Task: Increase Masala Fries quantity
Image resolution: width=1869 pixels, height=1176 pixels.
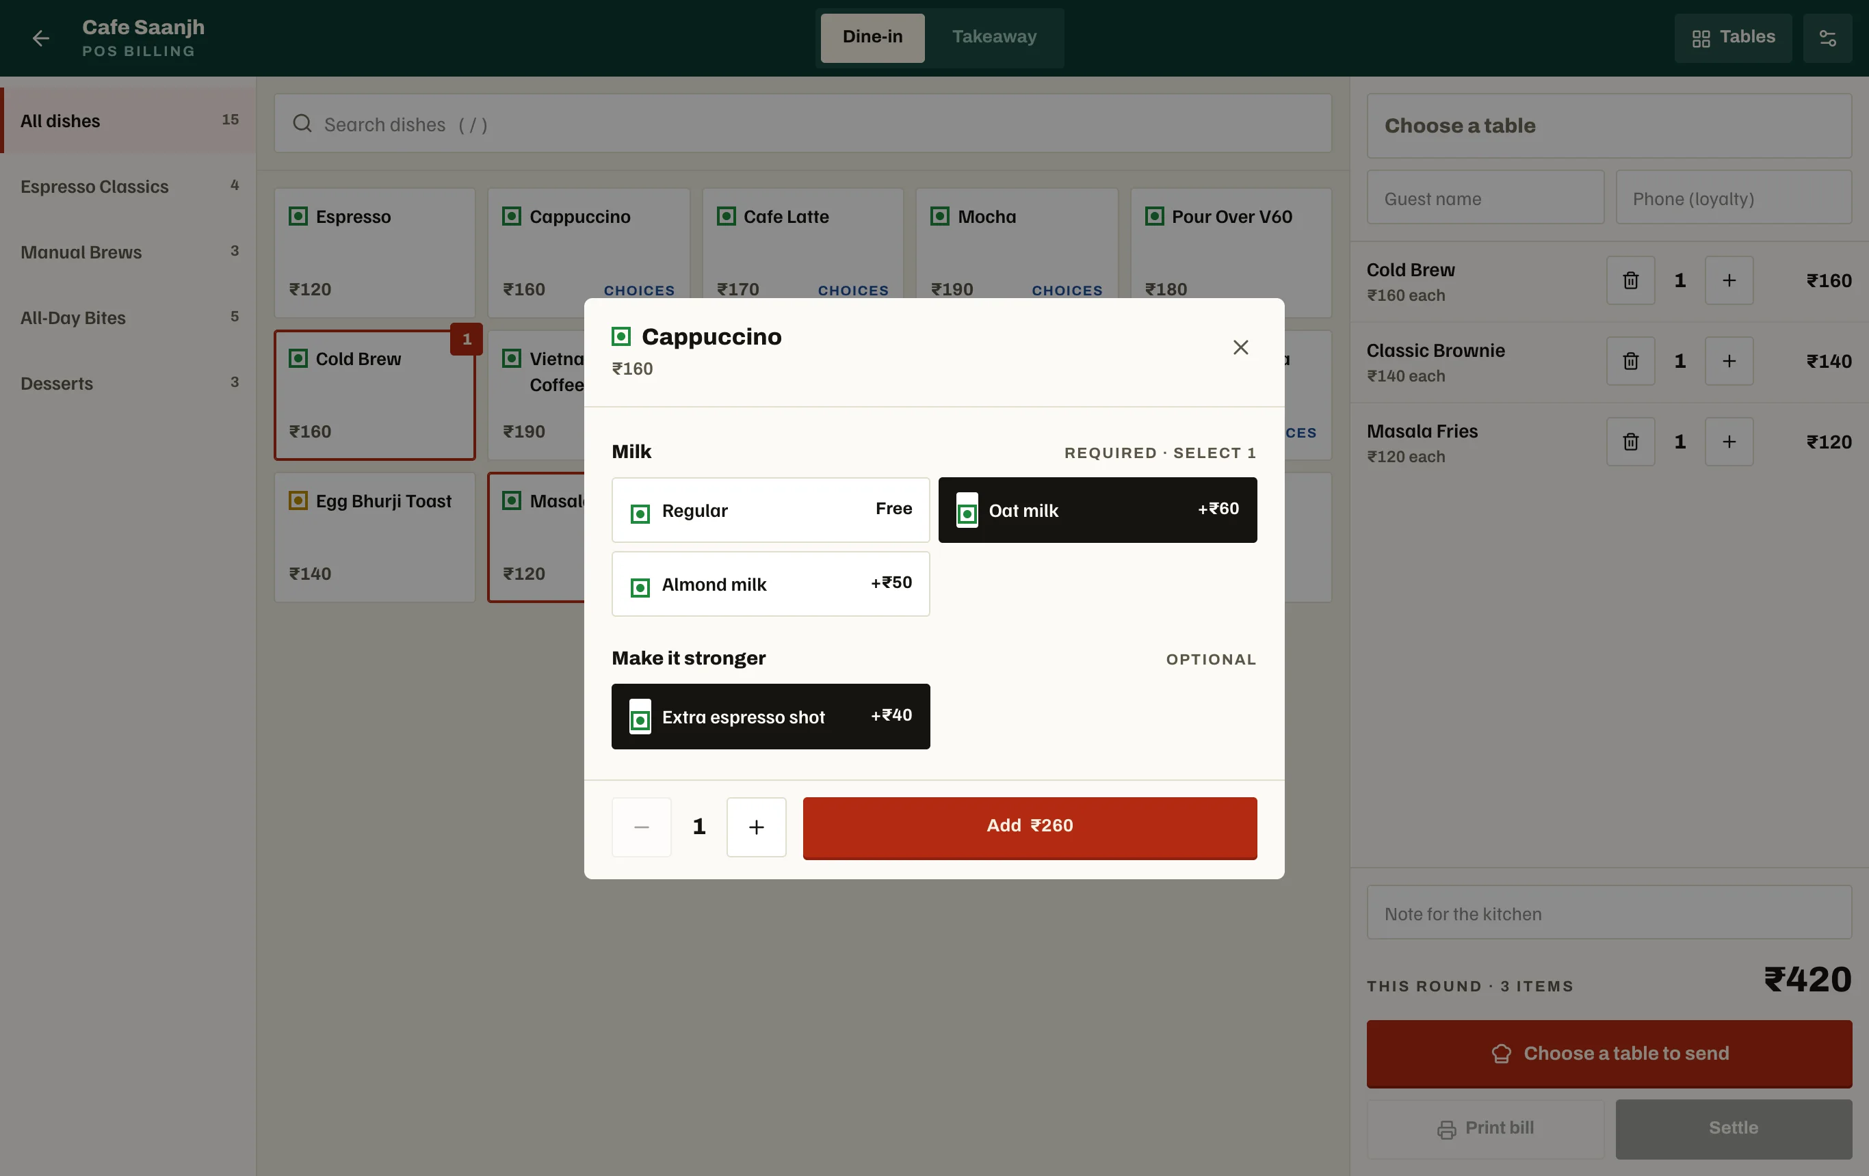Action: (x=1729, y=442)
